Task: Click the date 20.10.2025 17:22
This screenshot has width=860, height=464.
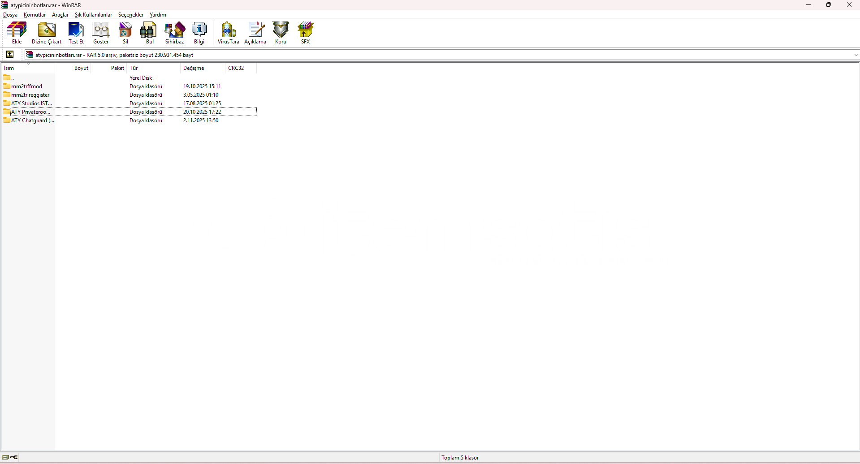Action: pyautogui.click(x=202, y=112)
